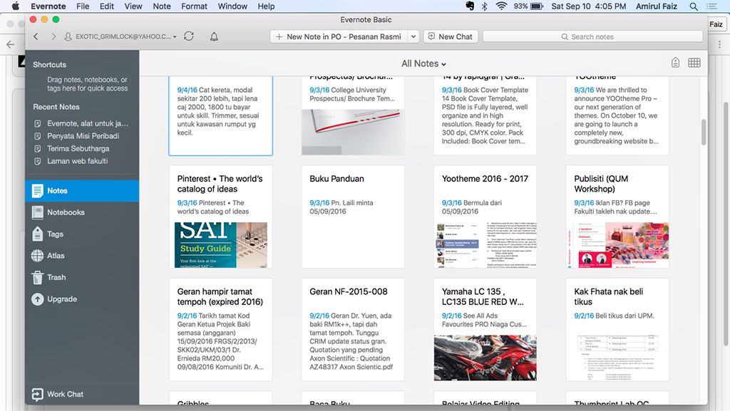This screenshot has height=411, width=730.
Task: Open the Apple menu
Action: (x=16, y=6)
